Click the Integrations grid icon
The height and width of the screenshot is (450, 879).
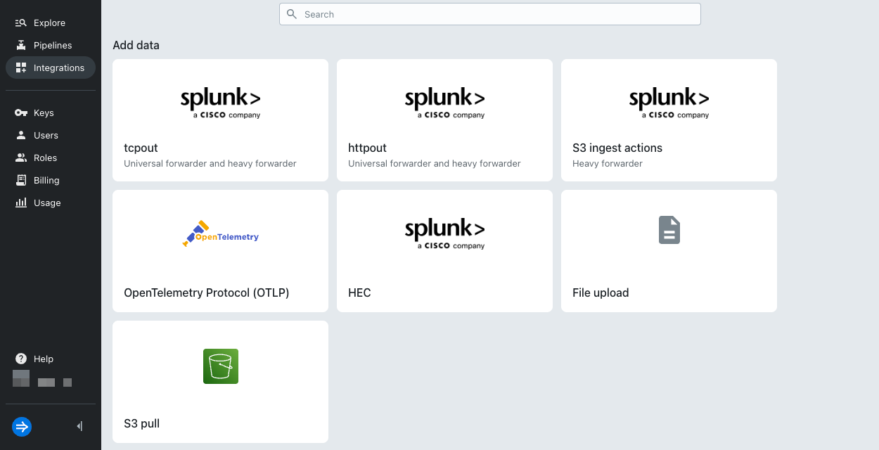[20, 68]
